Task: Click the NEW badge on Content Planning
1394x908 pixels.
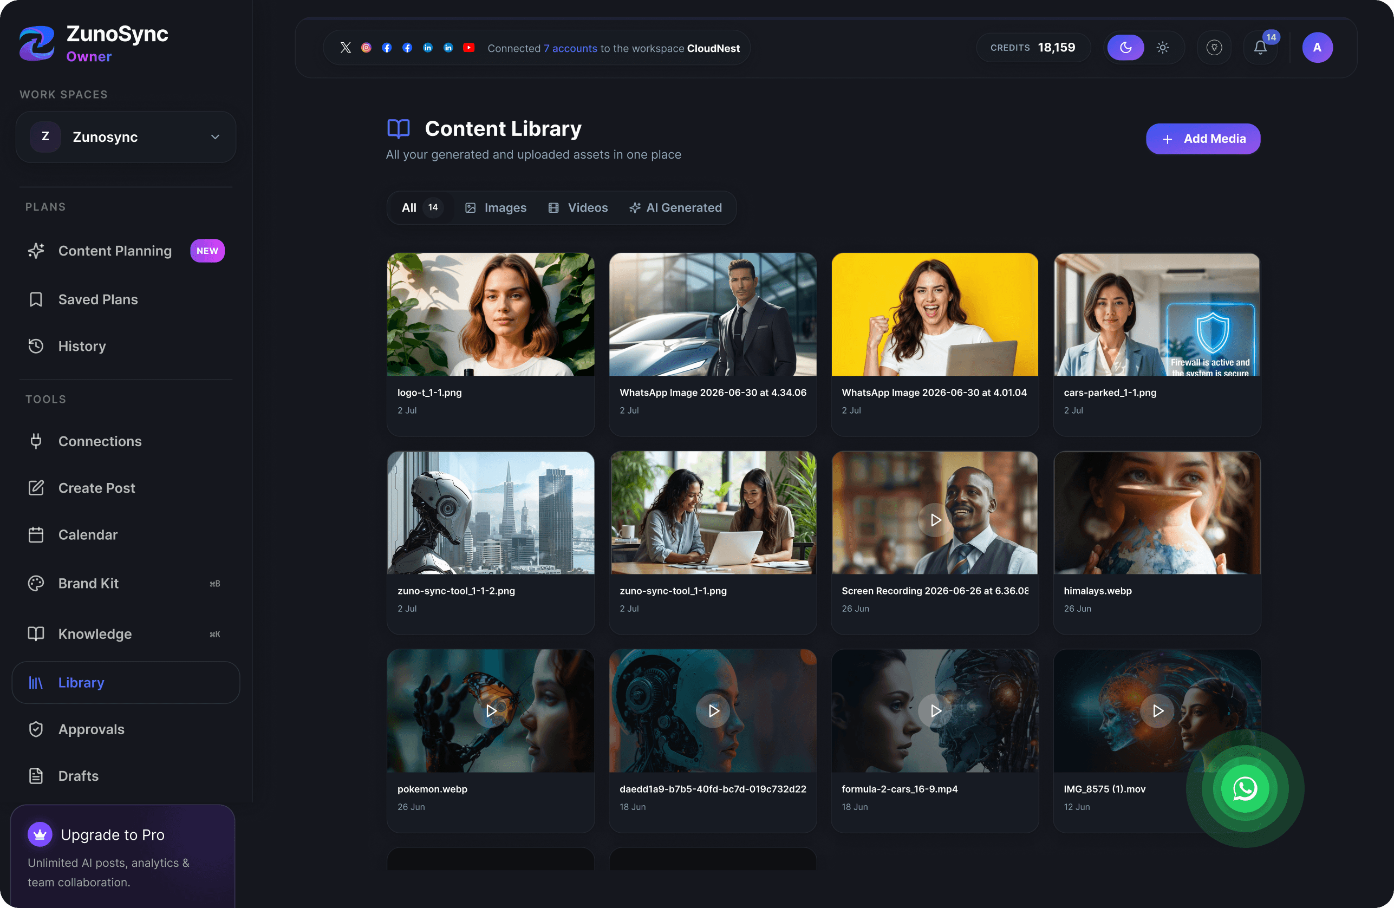Action: click(x=207, y=251)
